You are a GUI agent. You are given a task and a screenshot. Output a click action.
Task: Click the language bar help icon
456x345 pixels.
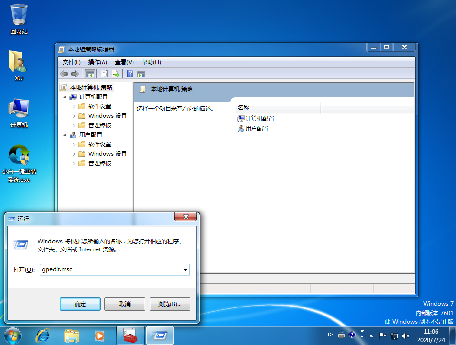pyautogui.click(x=352, y=335)
